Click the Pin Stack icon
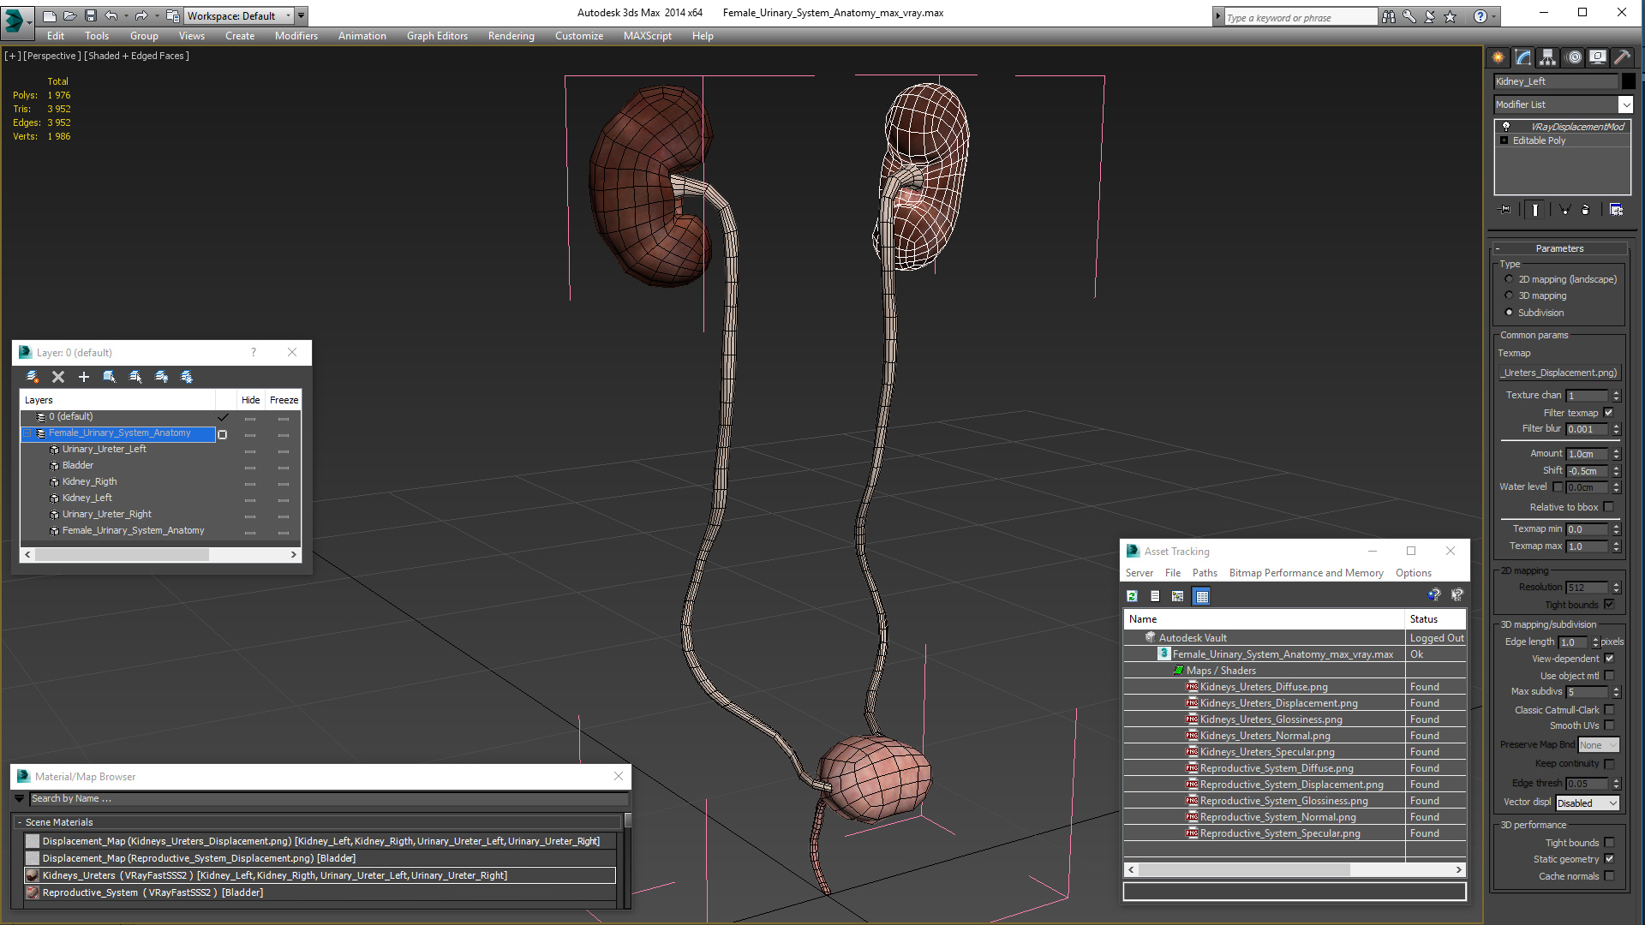Viewport: 1645px width, 925px height. (x=1504, y=210)
